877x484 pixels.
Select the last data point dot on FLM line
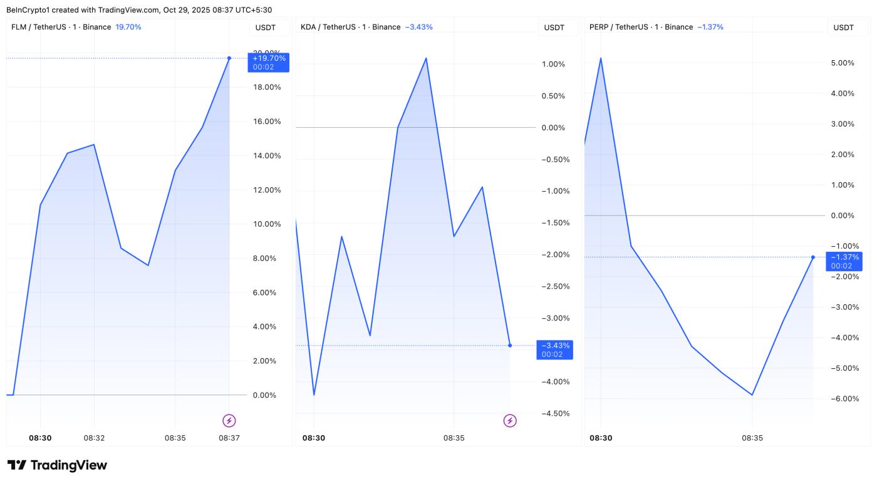click(x=229, y=58)
